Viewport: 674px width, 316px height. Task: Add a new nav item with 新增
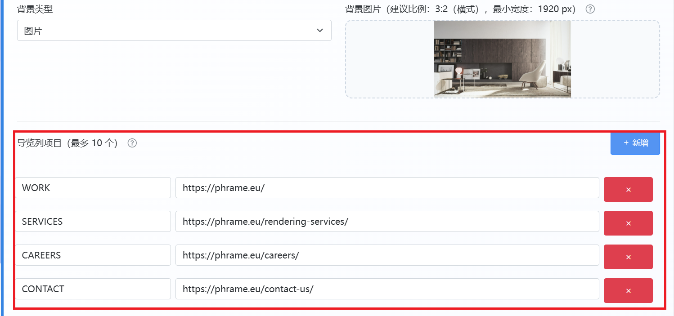635,143
